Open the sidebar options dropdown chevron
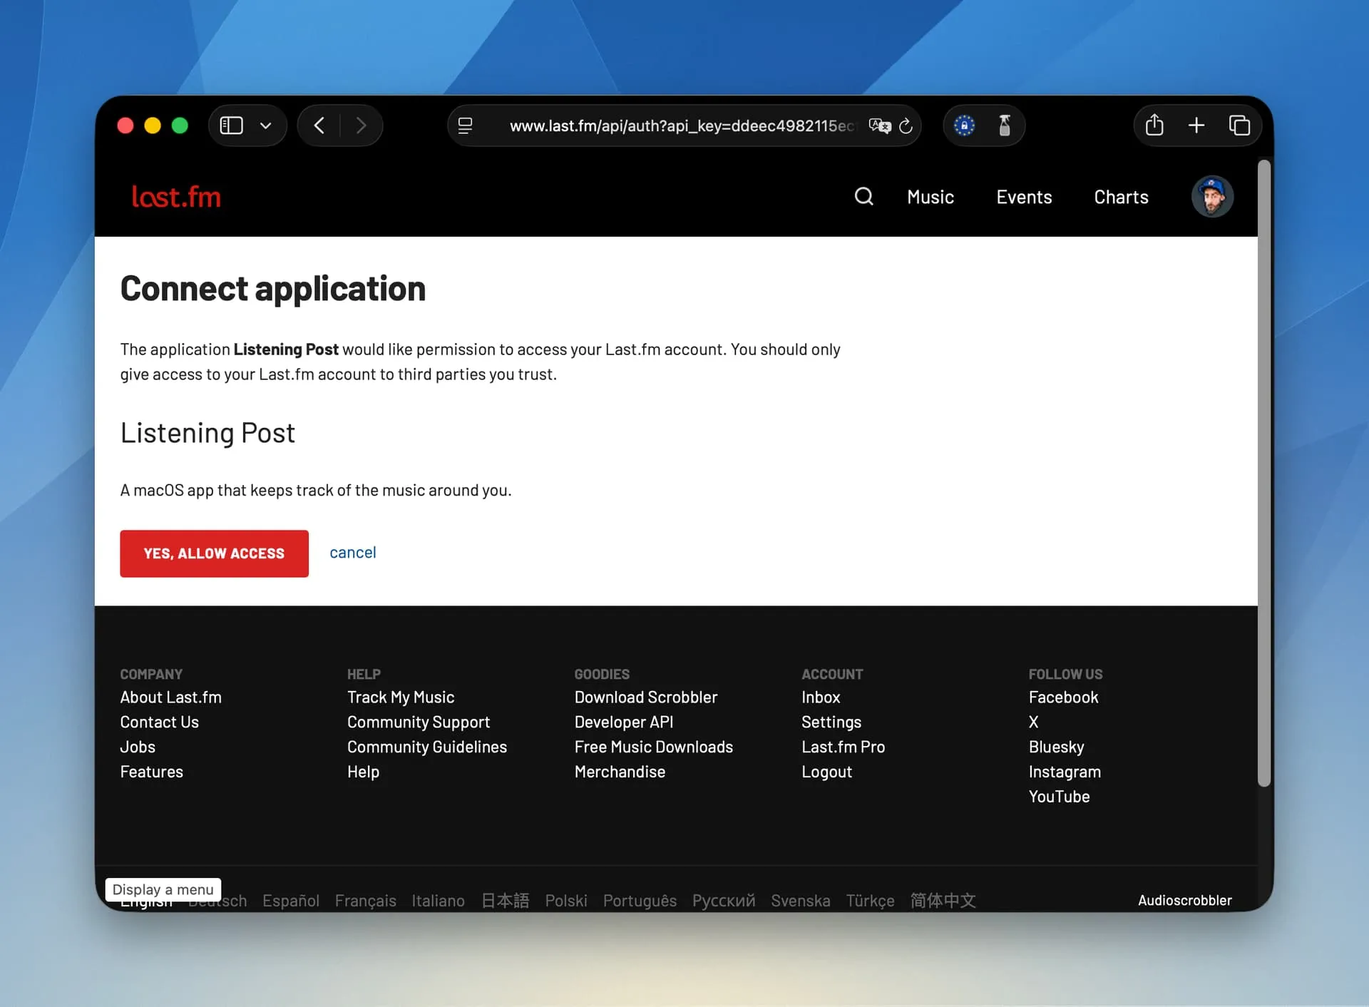1369x1007 pixels. 266,126
